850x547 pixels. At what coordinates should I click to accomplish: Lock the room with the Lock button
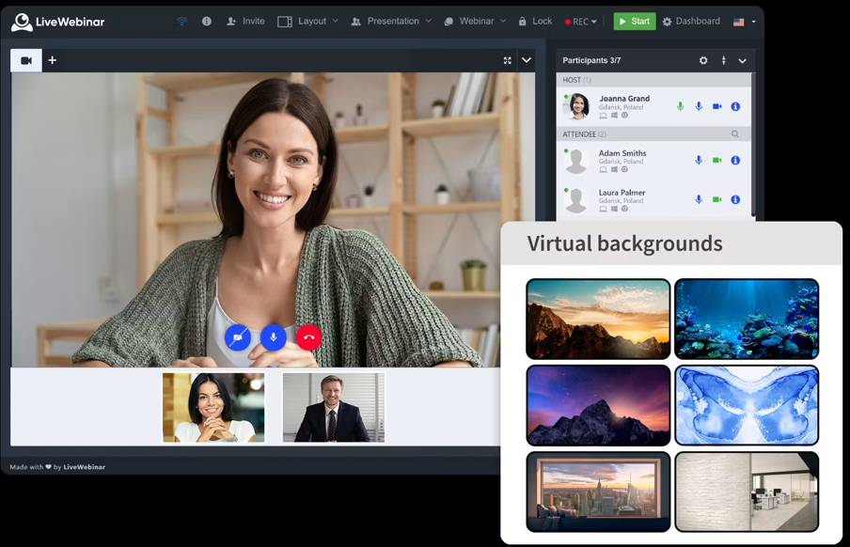(535, 21)
